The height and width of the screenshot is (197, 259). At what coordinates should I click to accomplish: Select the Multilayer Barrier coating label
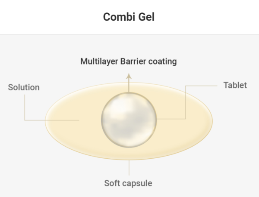[x=129, y=61]
